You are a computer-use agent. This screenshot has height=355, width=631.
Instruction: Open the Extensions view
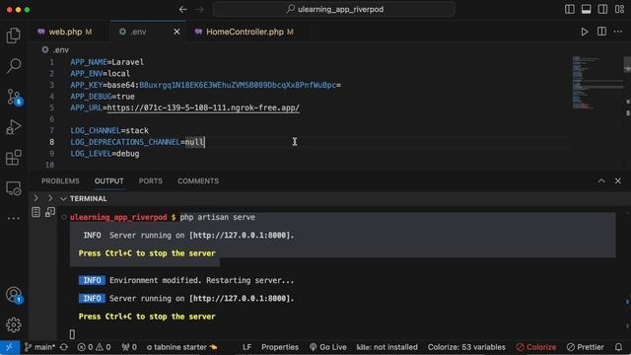pyautogui.click(x=13, y=158)
